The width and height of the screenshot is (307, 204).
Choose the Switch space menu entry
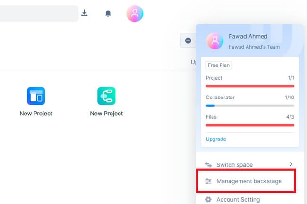[234, 165]
